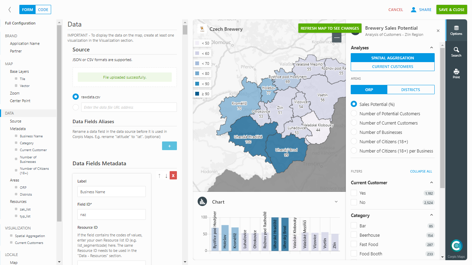Click the Field ID input containing naz
The height and width of the screenshot is (265, 472).
(112, 215)
